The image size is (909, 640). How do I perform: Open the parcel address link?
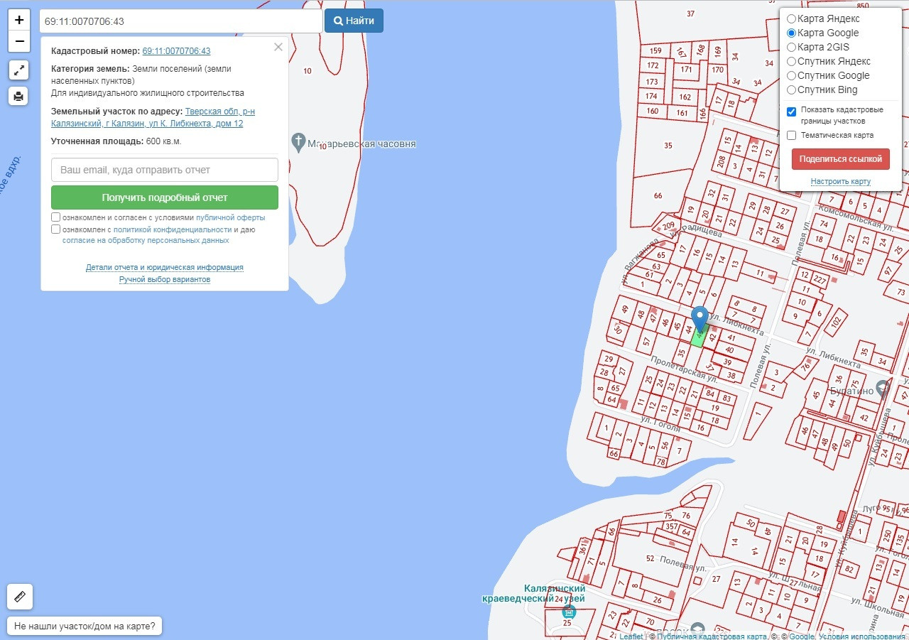(x=153, y=118)
